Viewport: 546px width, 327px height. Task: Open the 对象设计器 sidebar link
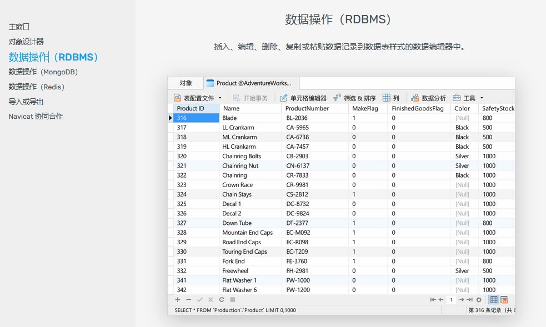pos(26,42)
